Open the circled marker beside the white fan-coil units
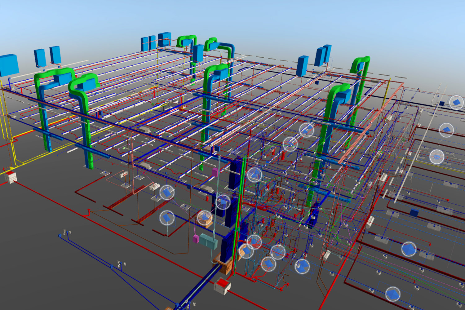The height and width of the screenshot is (310, 465). (x=167, y=193)
